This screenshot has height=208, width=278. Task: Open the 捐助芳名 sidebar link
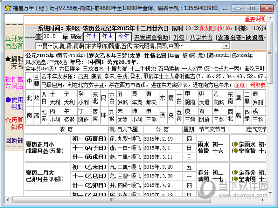[x=14, y=62]
